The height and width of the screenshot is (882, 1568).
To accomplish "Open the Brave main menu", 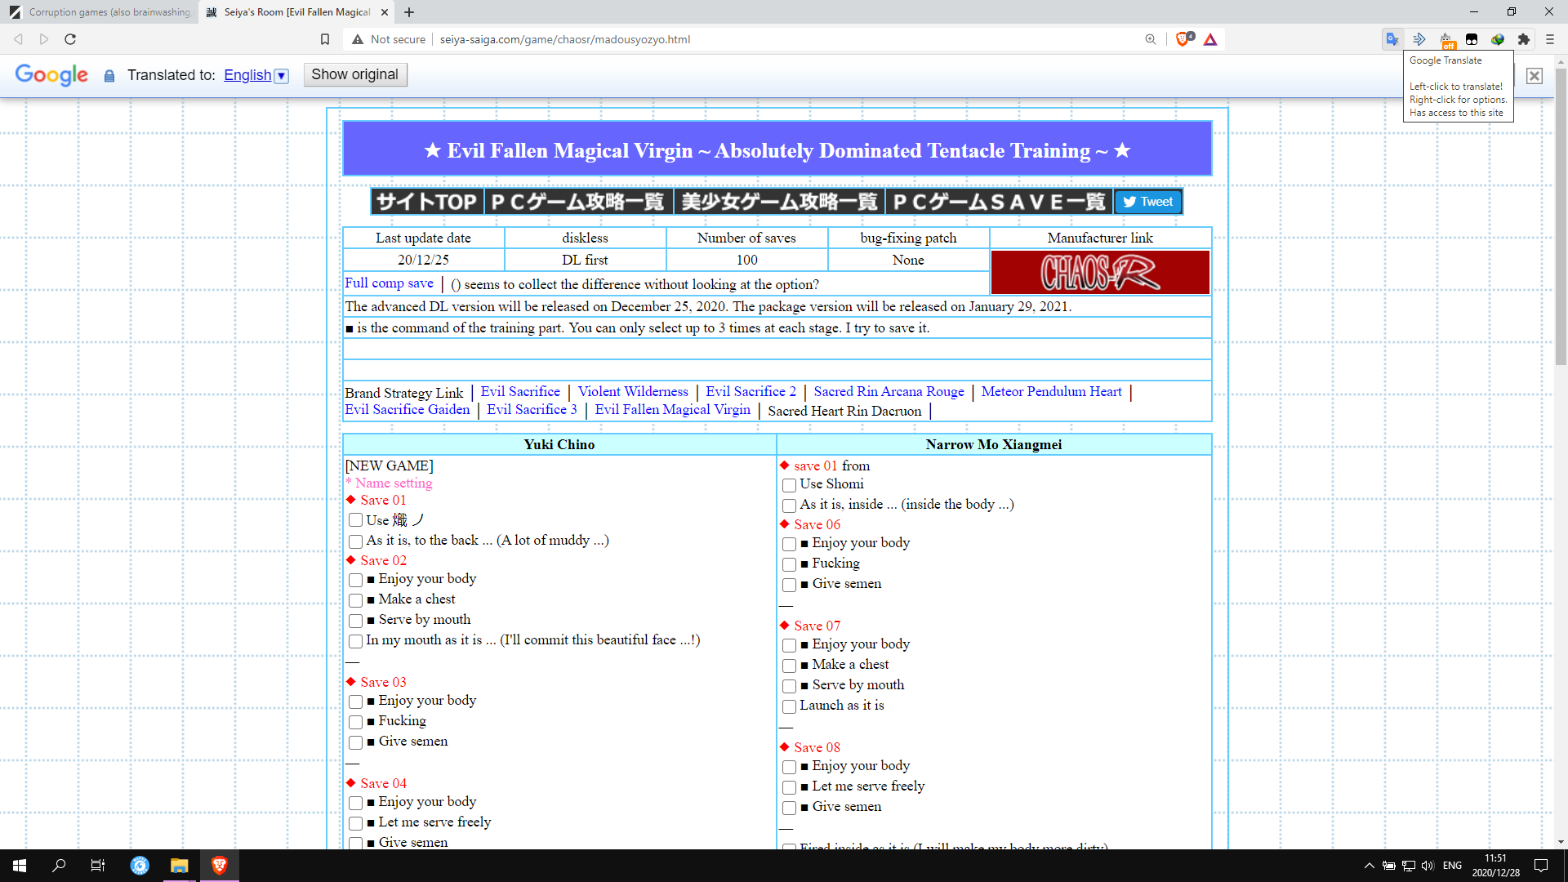I will (x=1549, y=39).
